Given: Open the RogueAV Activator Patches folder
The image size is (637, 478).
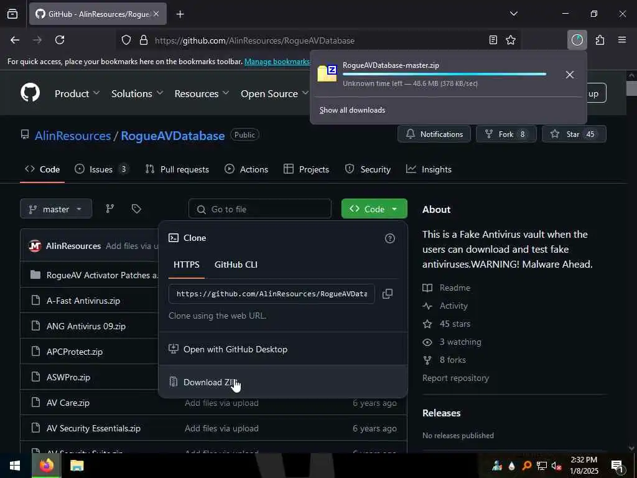Looking at the screenshot, I should (103, 275).
